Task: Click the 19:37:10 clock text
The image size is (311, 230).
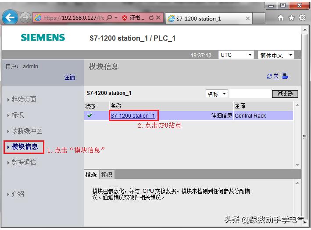Action: coord(201,55)
